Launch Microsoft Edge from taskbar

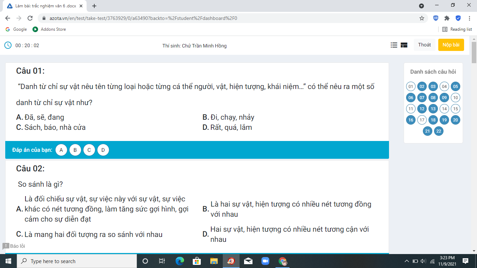179,261
